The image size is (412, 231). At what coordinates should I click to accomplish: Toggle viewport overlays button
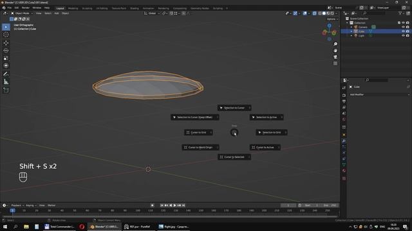(304, 13)
